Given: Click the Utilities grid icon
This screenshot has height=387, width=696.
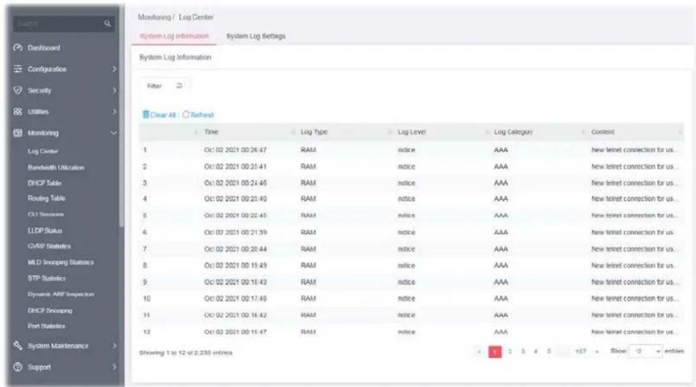Looking at the screenshot, I should tap(18, 111).
